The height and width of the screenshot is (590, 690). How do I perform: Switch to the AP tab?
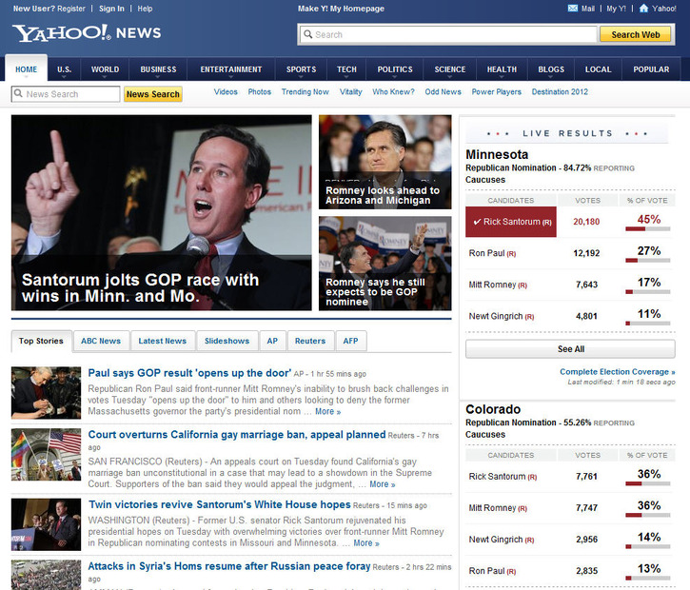(272, 341)
